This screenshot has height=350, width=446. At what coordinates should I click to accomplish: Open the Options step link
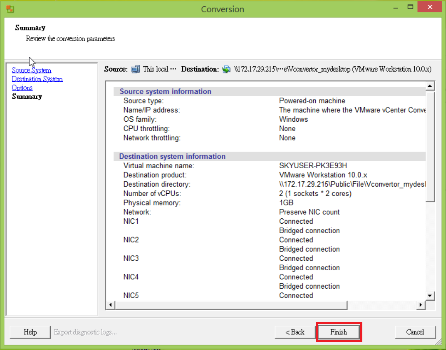point(22,88)
